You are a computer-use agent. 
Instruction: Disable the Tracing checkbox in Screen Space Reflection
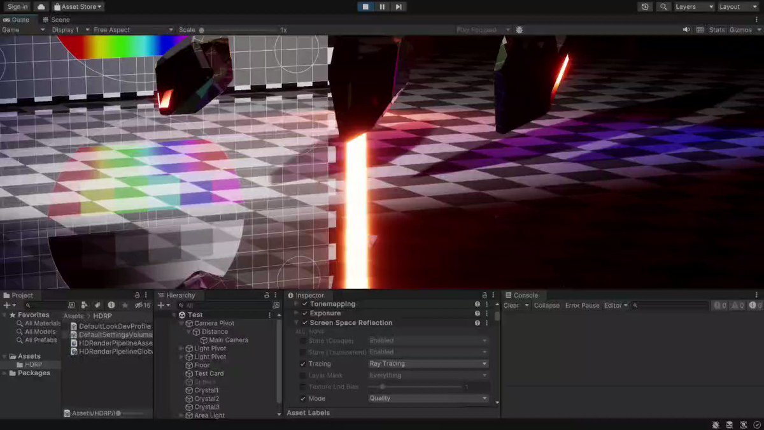pyautogui.click(x=303, y=363)
